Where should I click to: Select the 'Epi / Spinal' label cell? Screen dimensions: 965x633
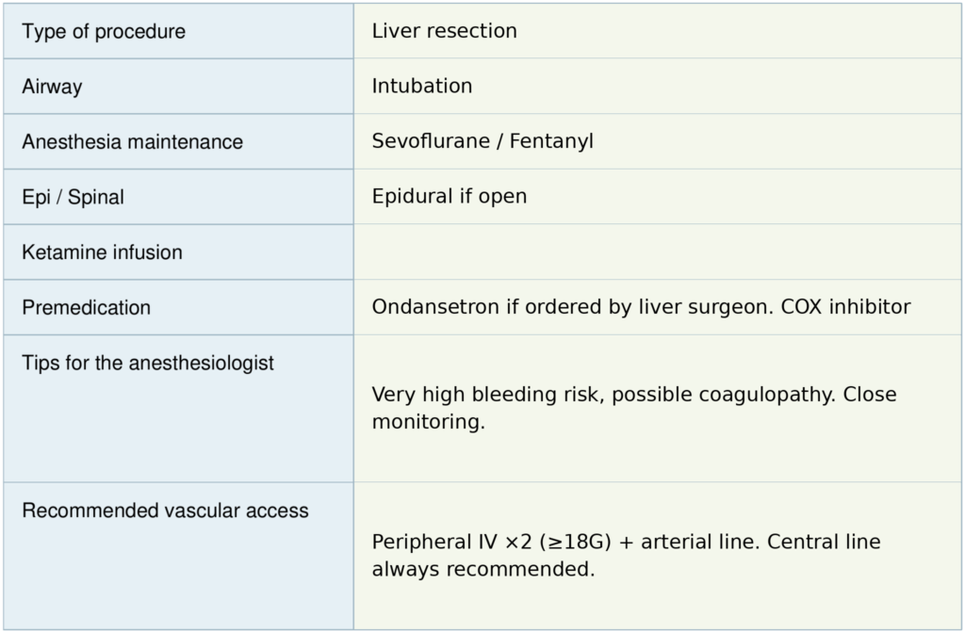coord(73,198)
